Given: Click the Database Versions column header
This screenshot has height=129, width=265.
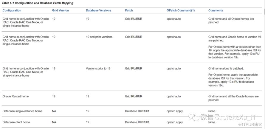Looking at the screenshot, I should pos(98,10).
